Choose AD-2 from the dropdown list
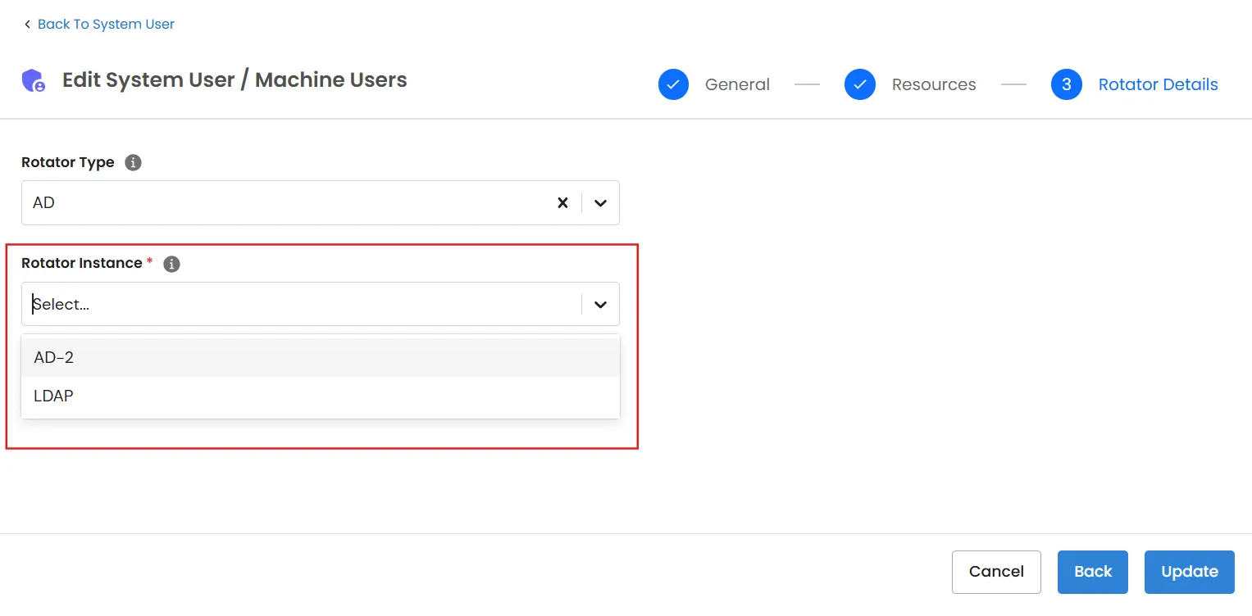This screenshot has width=1252, height=616. pyautogui.click(x=321, y=357)
